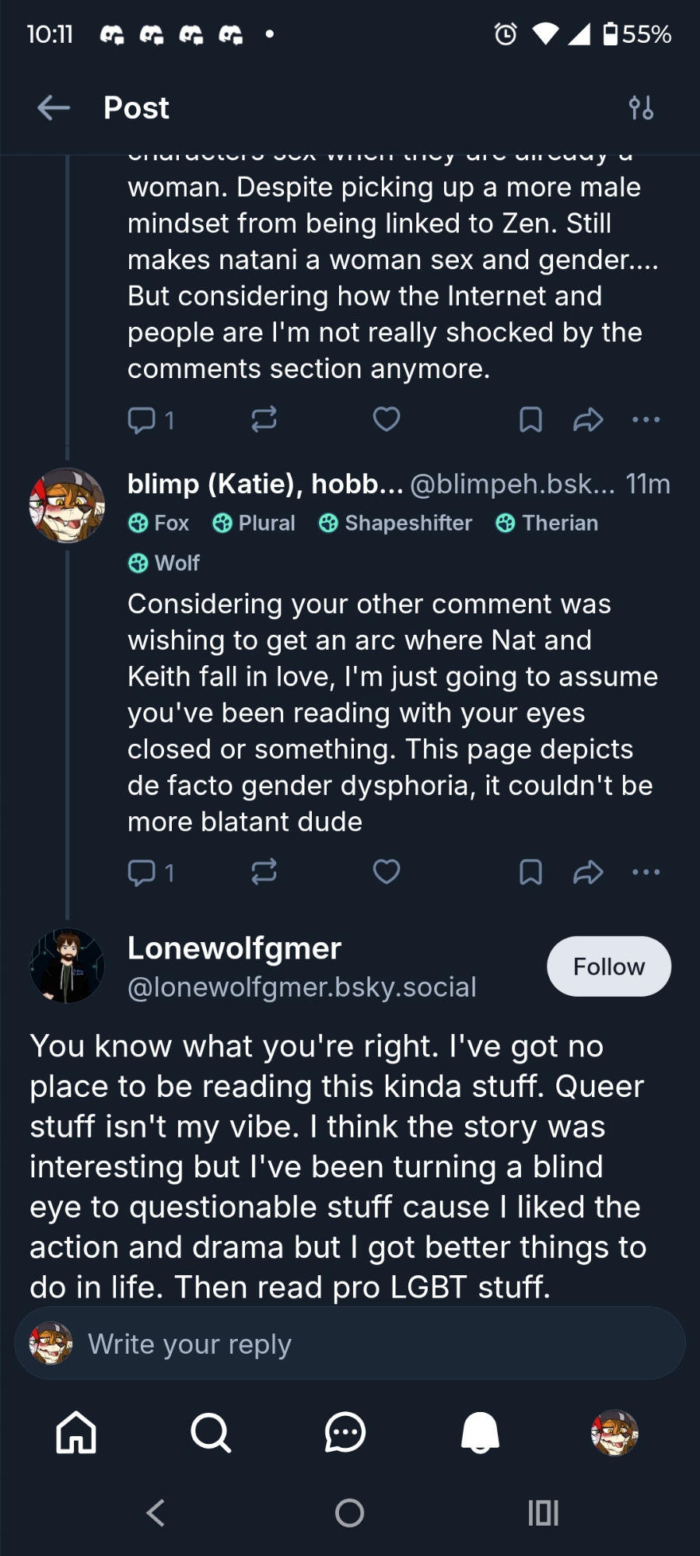
Task: Reply to blimp (Katie)'s comment
Action: coord(142,872)
